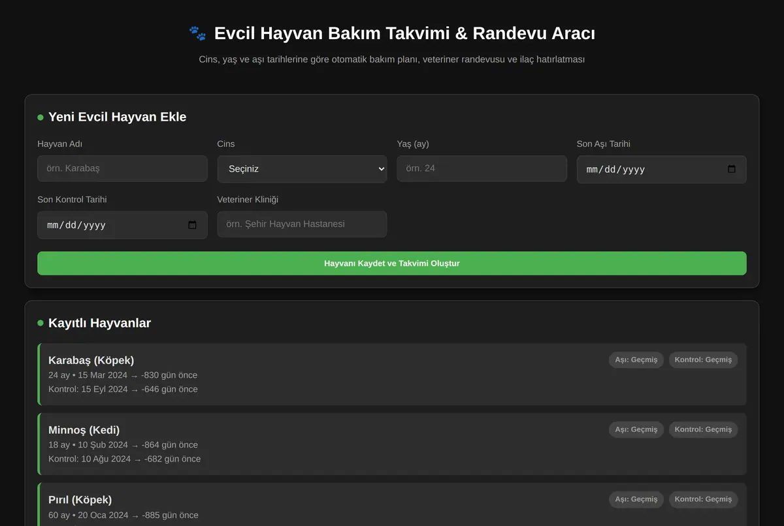Focus the Yaş (ay) input field
This screenshot has width=784, height=526.
[482, 168]
